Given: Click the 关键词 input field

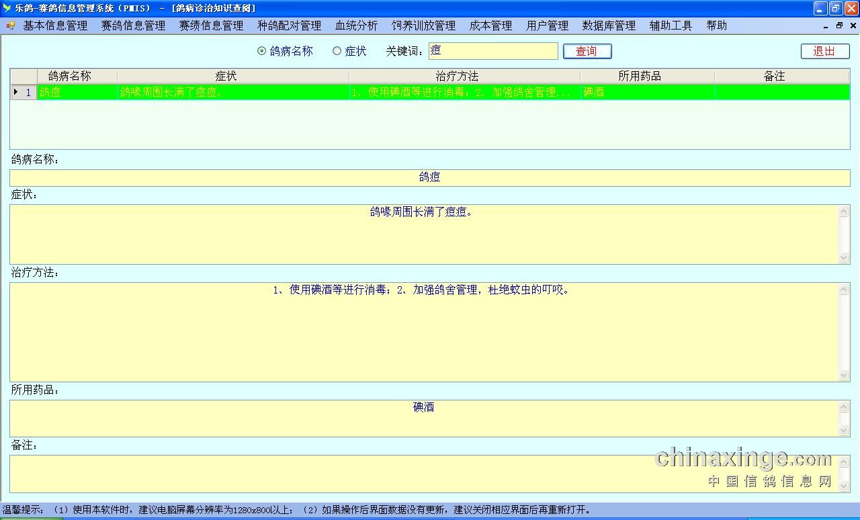Looking at the screenshot, I should tap(493, 51).
